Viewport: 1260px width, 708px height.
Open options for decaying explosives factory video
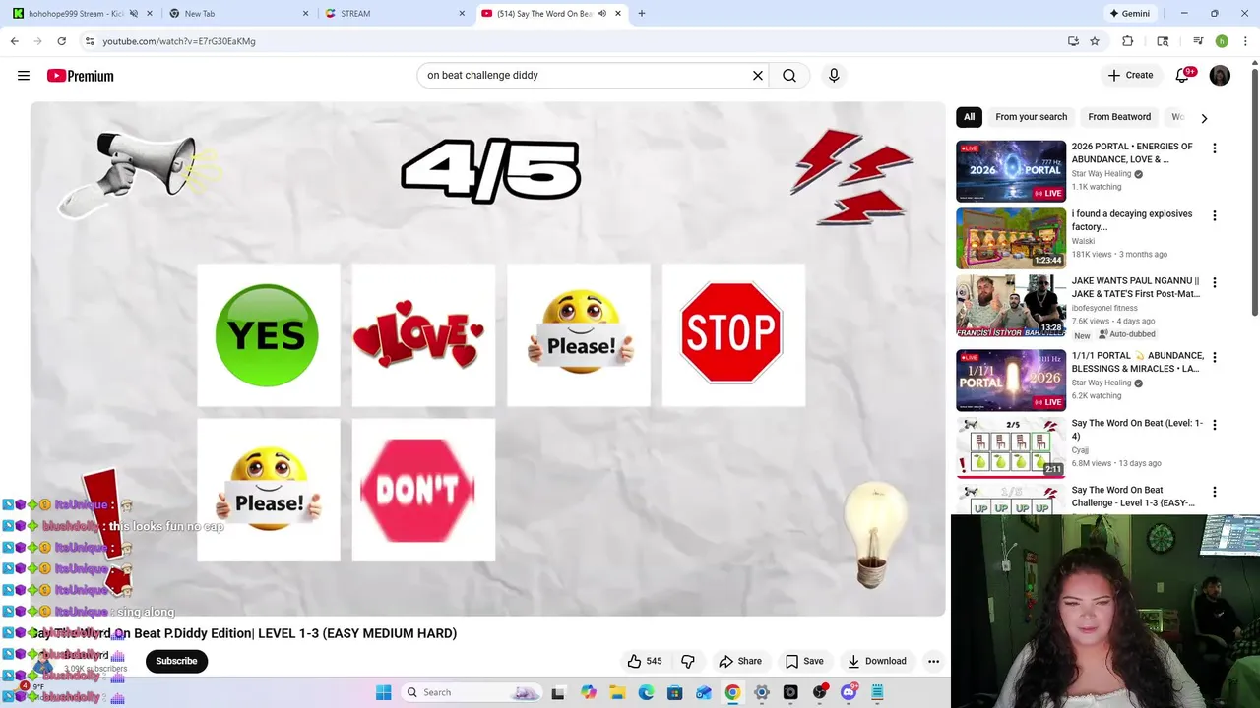(1214, 215)
